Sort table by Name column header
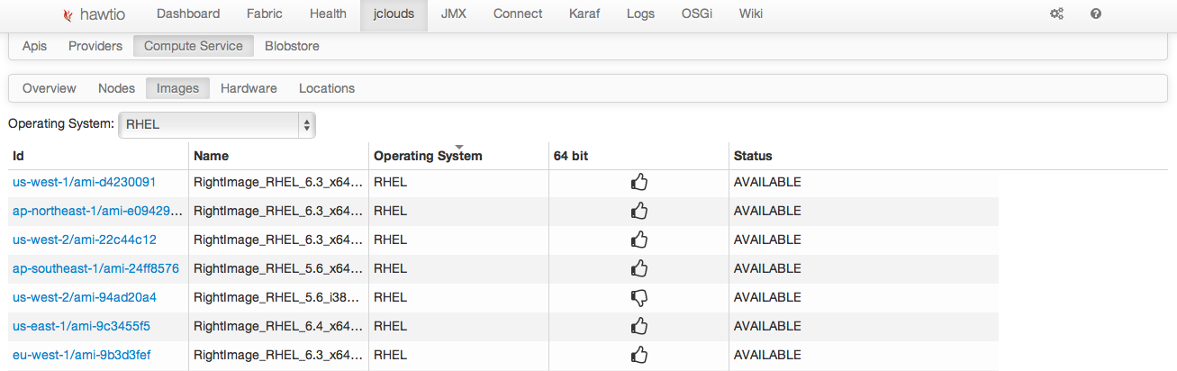The height and width of the screenshot is (371, 1177). pyautogui.click(x=211, y=156)
